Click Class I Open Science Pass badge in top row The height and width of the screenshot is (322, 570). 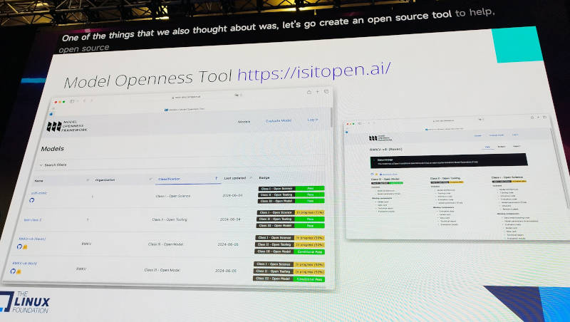coord(291,189)
